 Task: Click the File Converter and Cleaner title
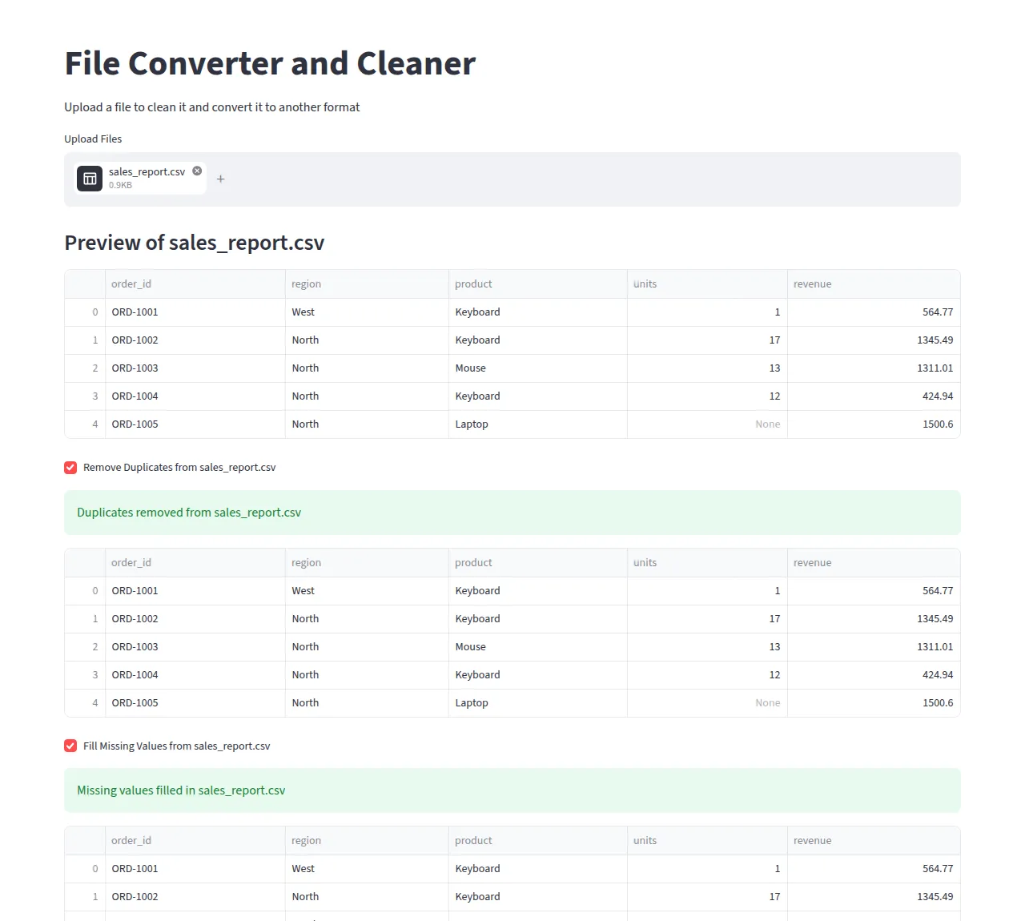click(x=270, y=63)
